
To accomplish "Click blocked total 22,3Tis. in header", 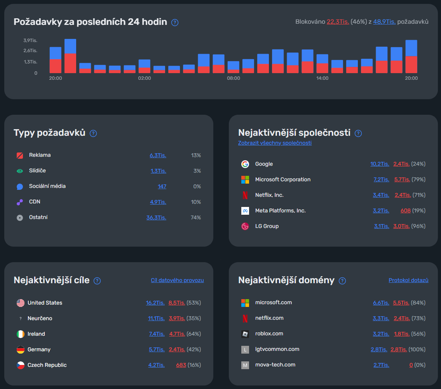I will 338,22.
